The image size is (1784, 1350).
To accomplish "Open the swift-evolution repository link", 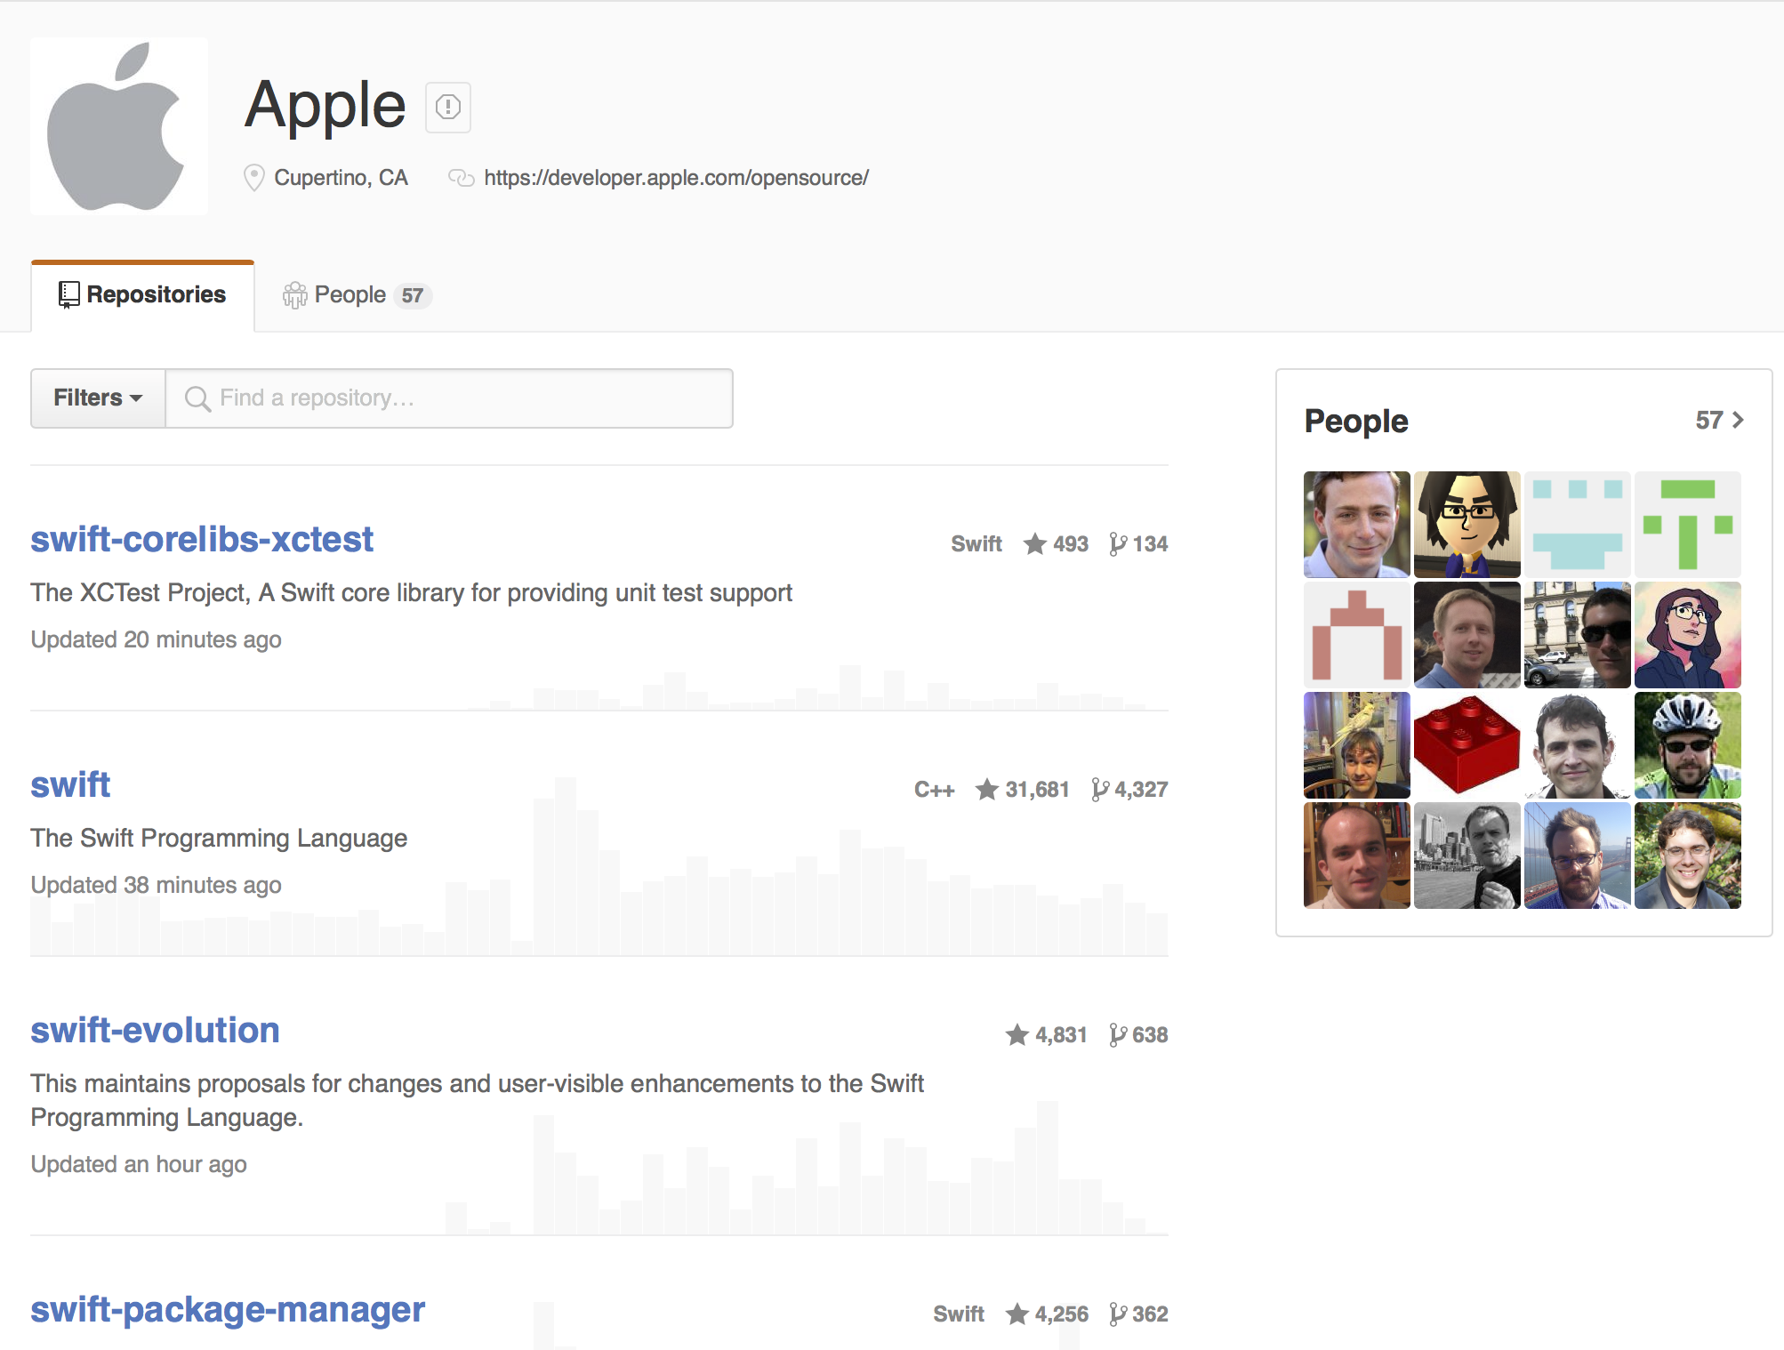I will 155,1030.
